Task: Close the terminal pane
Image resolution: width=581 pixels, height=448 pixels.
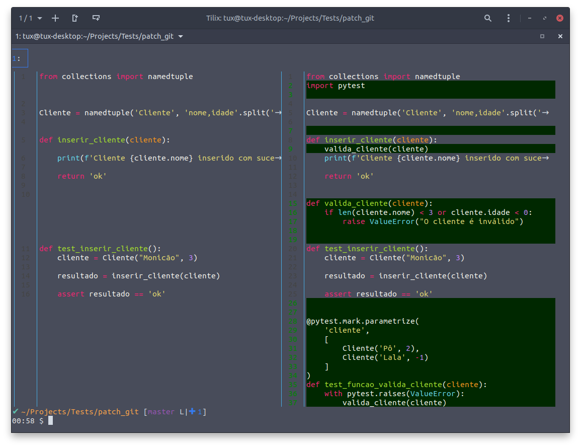Action: (560, 36)
